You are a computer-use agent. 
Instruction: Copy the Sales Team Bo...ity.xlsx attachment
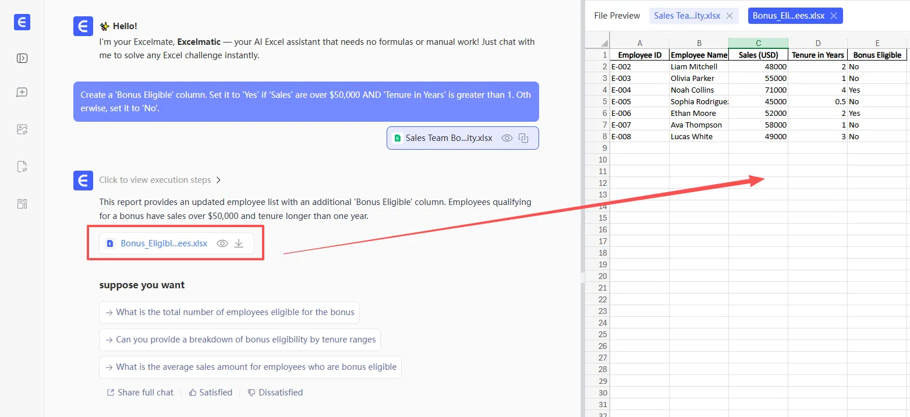pos(523,138)
